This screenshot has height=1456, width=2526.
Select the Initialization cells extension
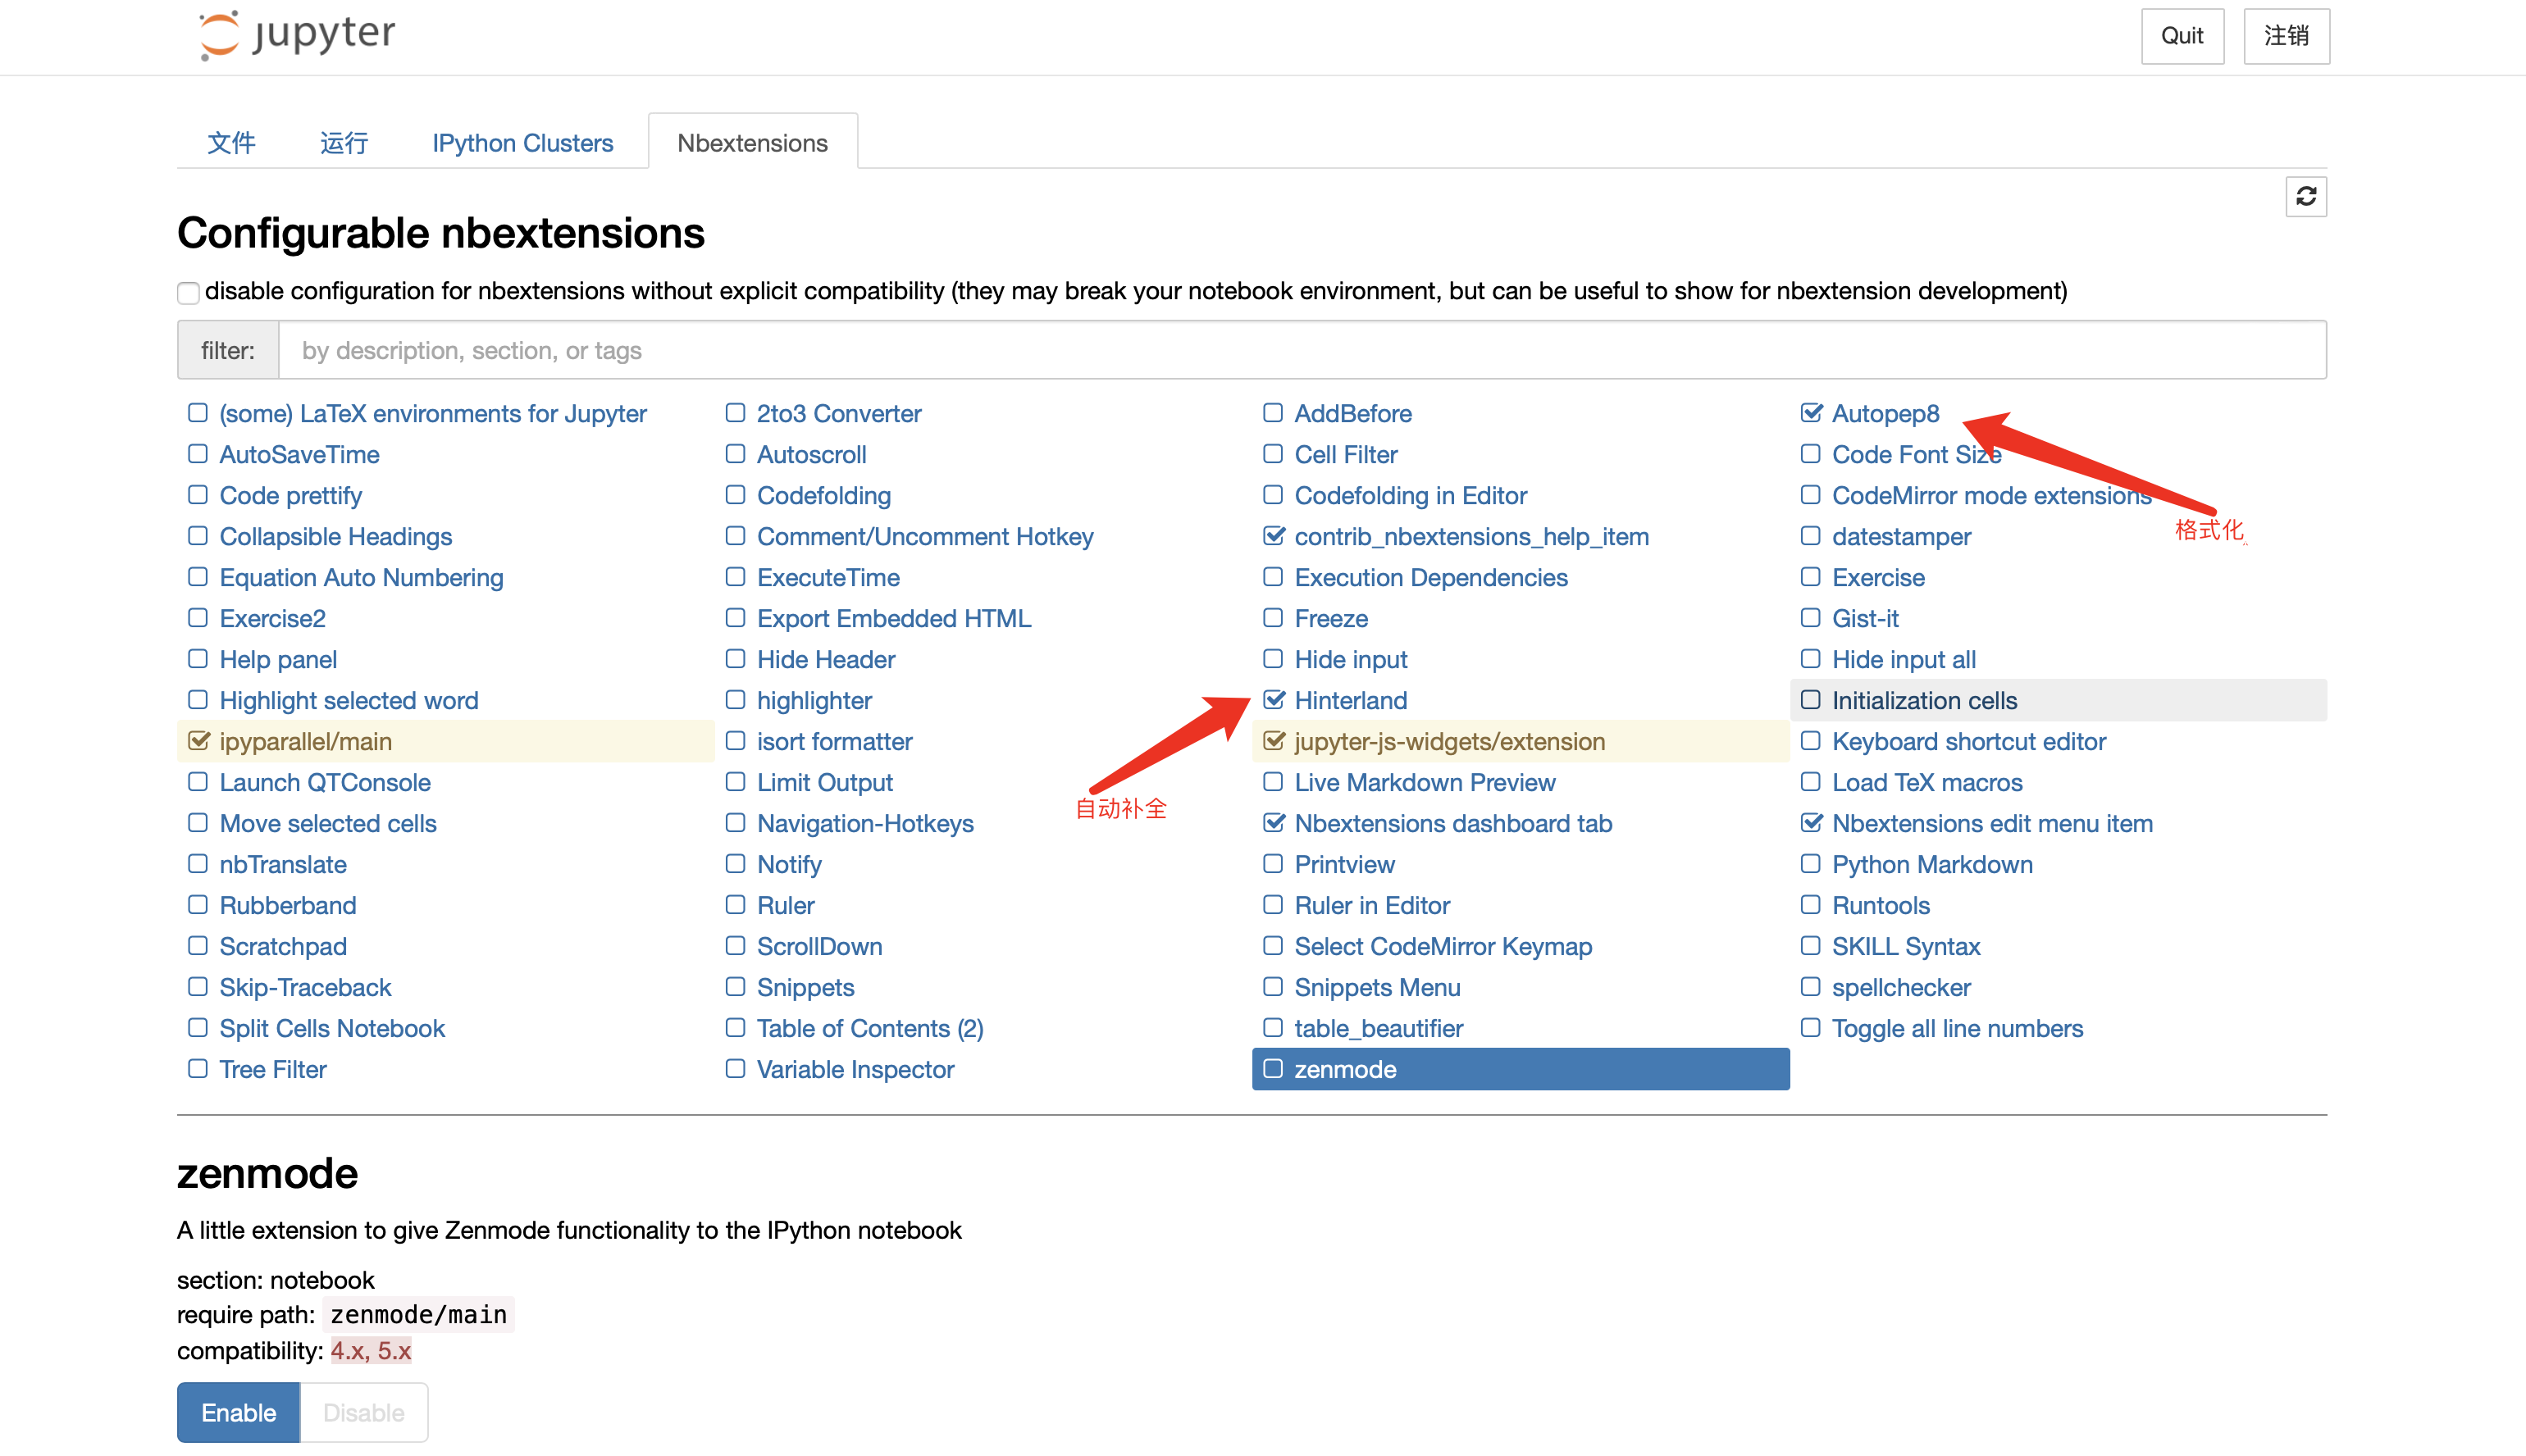pos(1924,700)
